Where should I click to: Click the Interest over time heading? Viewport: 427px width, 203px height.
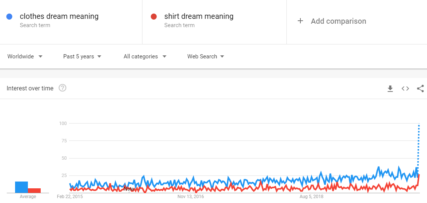pyautogui.click(x=30, y=88)
